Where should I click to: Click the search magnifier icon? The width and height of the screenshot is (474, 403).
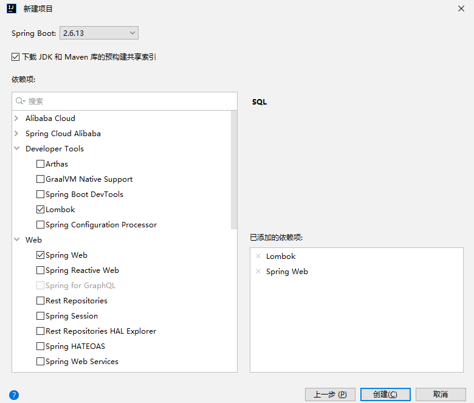coord(20,101)
